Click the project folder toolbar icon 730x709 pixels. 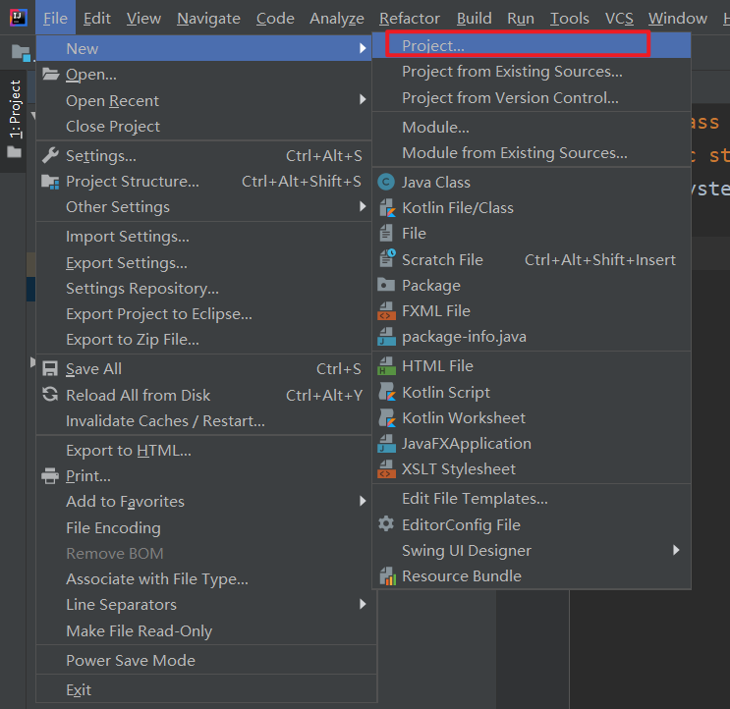21,53
